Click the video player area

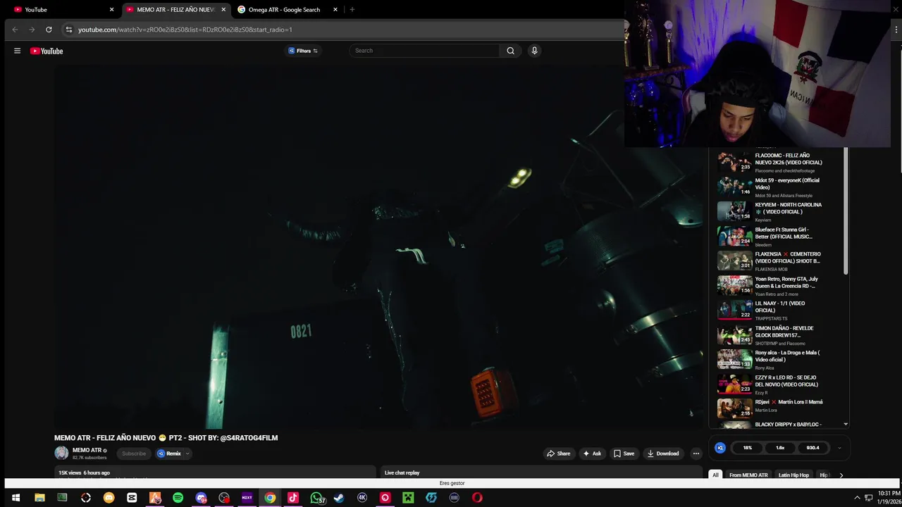click(x=378, y=246)
